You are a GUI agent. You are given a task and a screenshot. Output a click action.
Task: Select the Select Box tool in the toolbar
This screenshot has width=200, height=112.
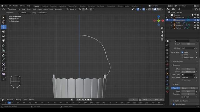3,17
